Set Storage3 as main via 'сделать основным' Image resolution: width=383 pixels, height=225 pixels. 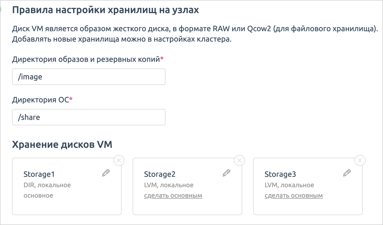[293, 196]
